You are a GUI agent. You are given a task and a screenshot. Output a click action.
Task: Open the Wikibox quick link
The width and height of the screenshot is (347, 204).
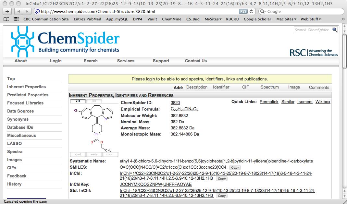click(x=323, y=102)
